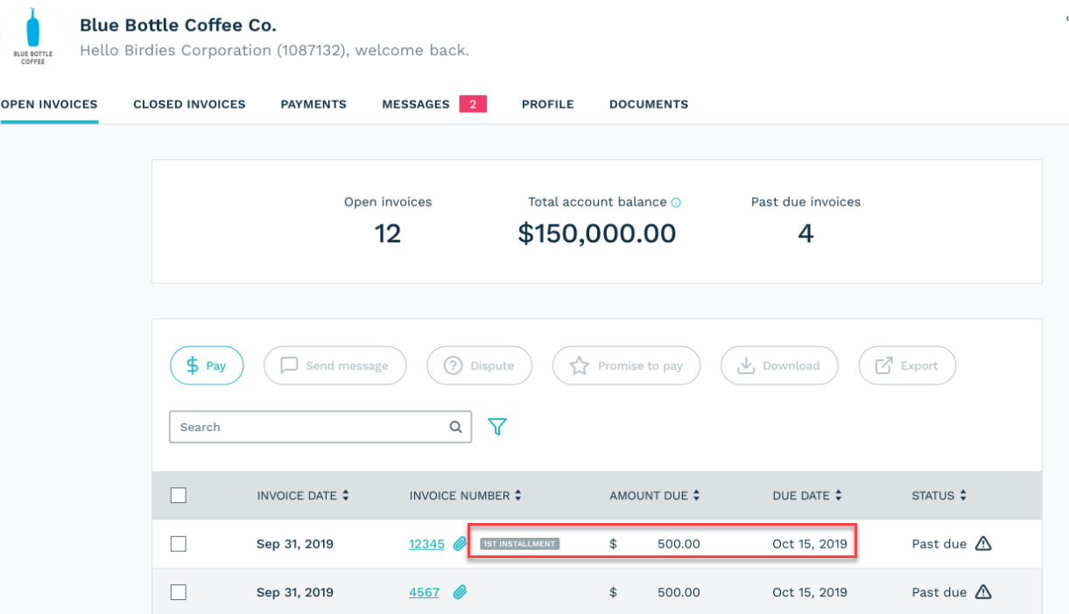Open the Messages tab
This screenshot has height=614, width=1069.
416,104
